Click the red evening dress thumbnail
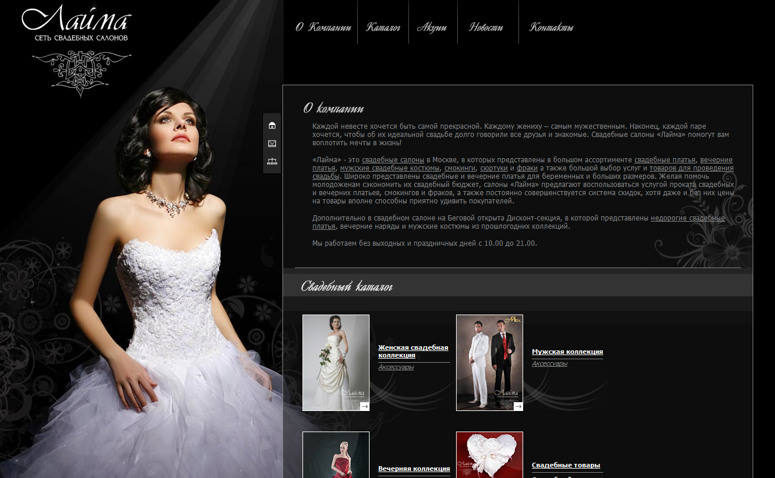The height and width of the screenshot is (478, 775). (x=336, y=455)
